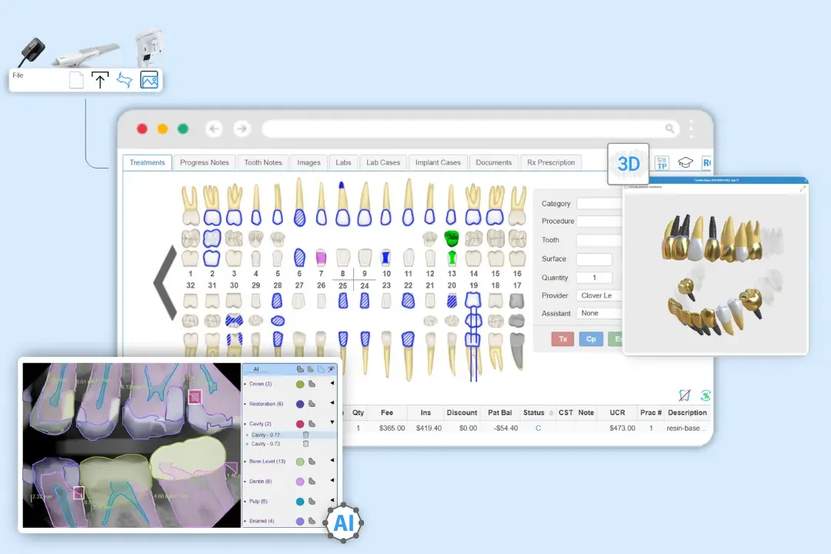Open the 3D viewer icon
Image resolution: width=831 pixels, height=554 pixels.
pos(629,164)
